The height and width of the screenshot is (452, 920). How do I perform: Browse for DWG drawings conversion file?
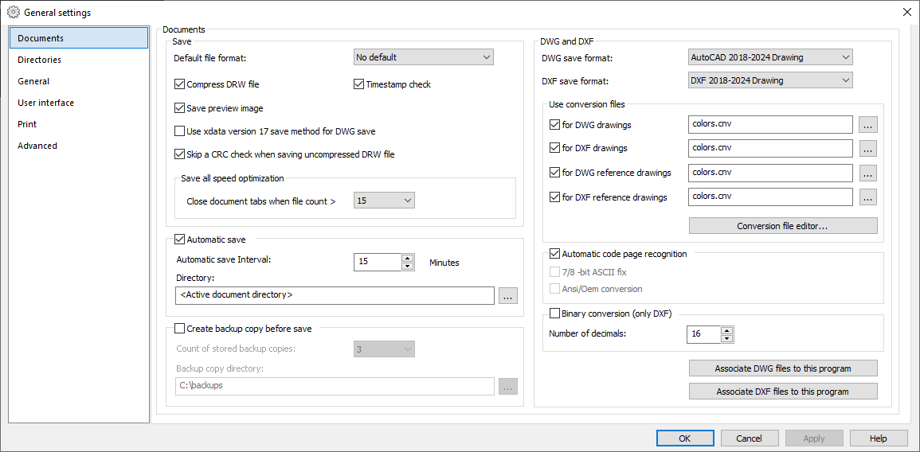[867, 125]
